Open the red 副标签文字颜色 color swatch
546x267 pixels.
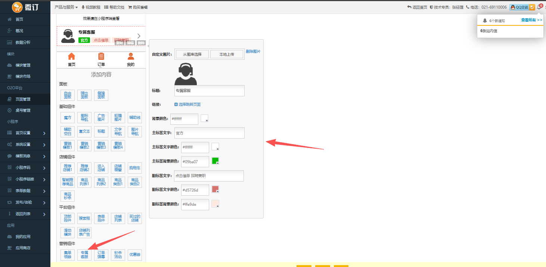tap(215, 189)
